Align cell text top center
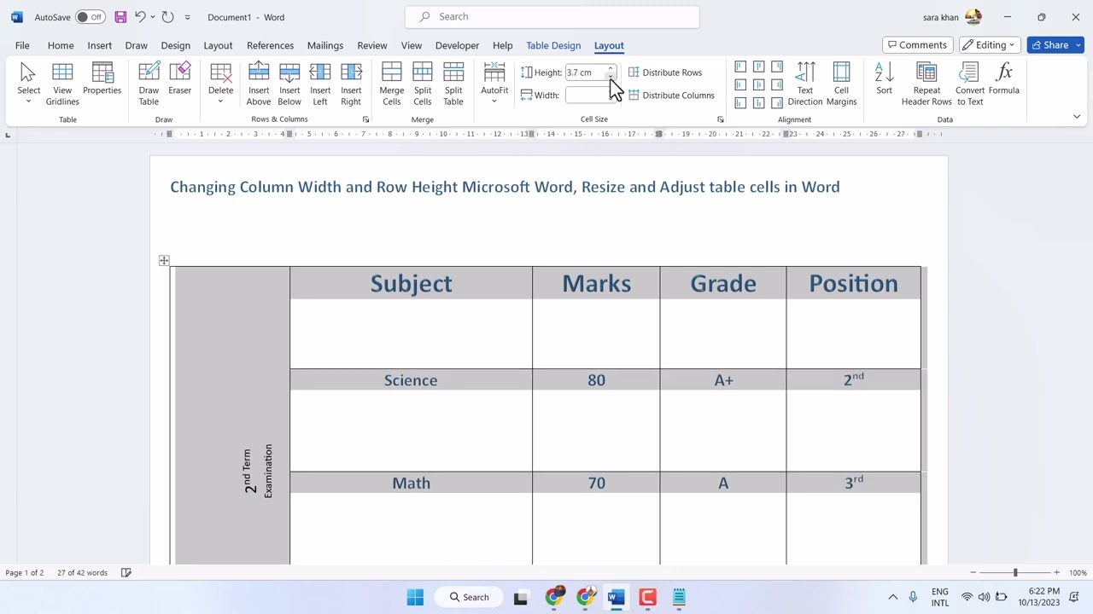 (x=758, y=67)
